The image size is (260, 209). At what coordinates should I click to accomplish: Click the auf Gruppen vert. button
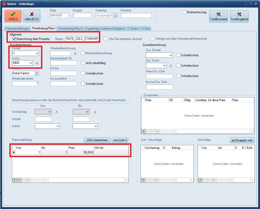click(242, 140)
